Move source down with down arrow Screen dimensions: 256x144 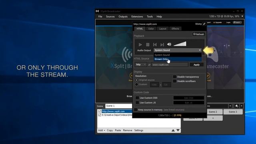click(x=178, y=130)
